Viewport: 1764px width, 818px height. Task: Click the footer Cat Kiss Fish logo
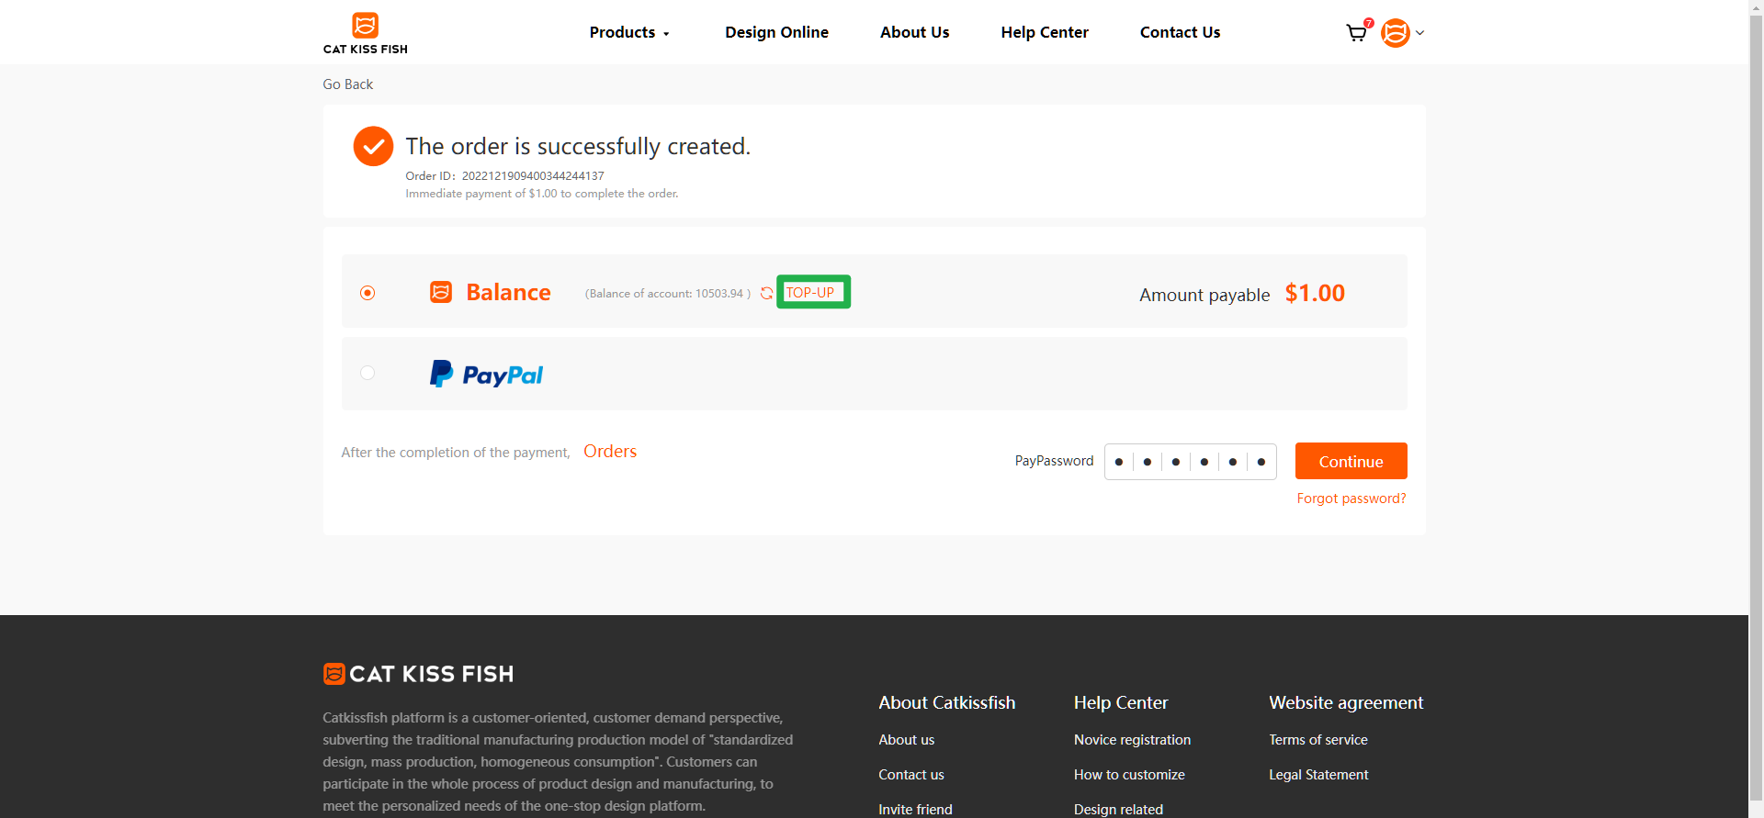[418, 674]
